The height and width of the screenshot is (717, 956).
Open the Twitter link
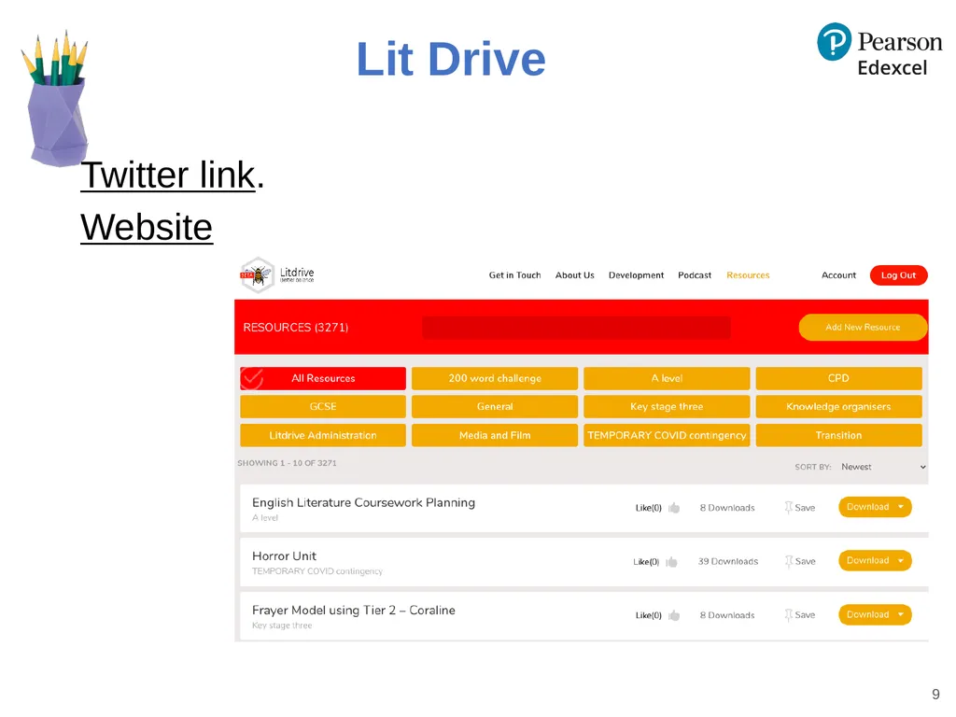pos(168,175)
